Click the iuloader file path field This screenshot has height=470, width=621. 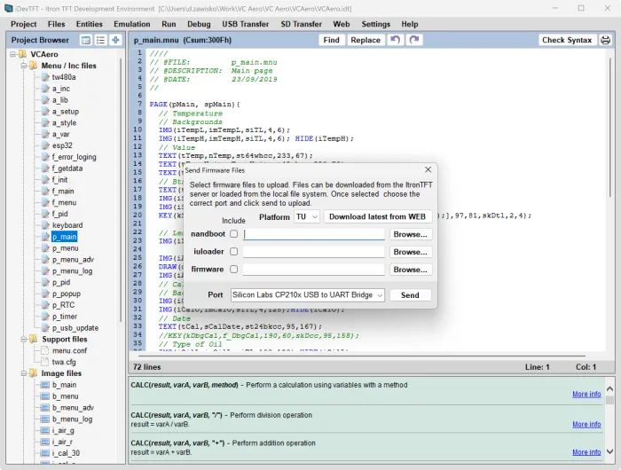(x=314, y=252)
